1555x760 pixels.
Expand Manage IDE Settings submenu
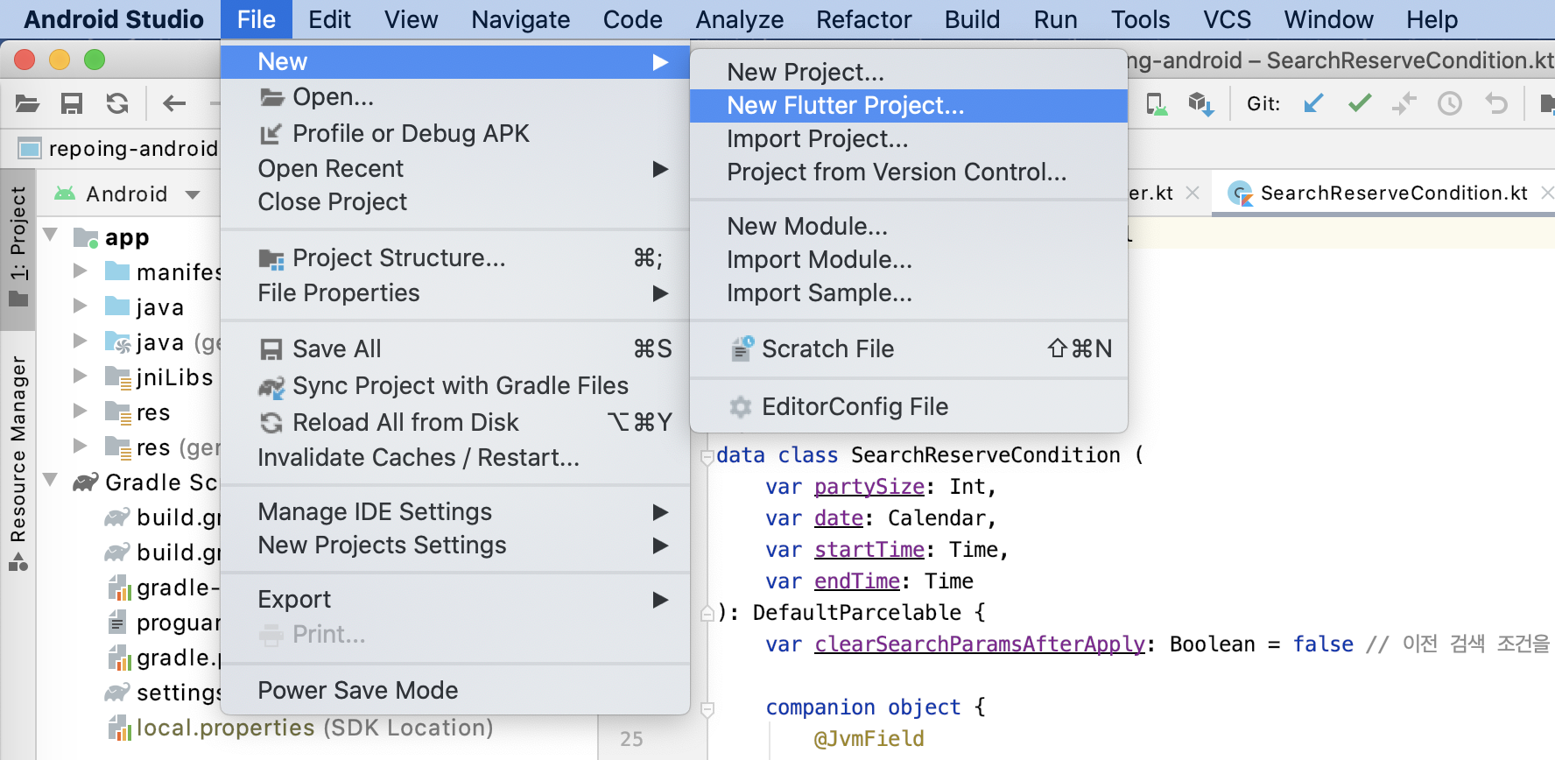pos(455,512)
